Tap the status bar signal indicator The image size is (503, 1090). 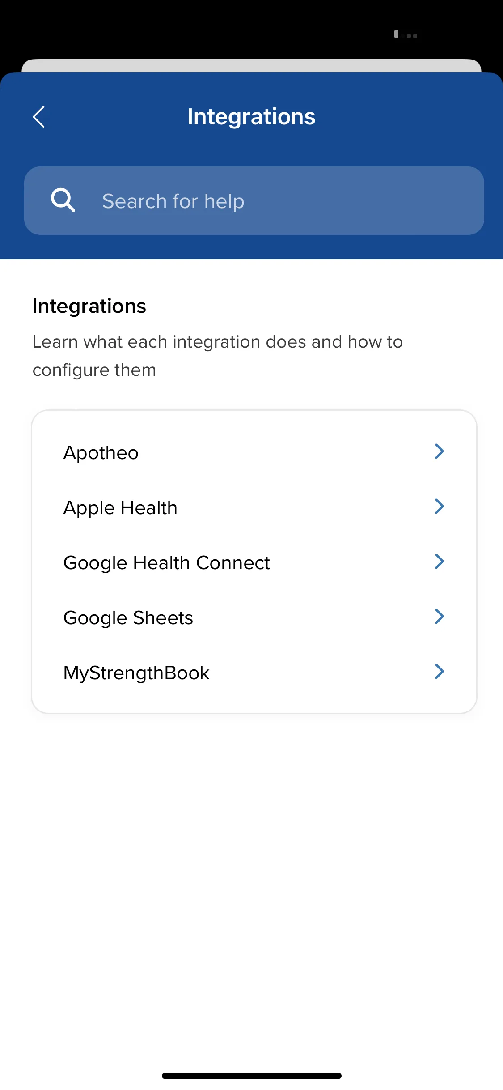[406, 34]
